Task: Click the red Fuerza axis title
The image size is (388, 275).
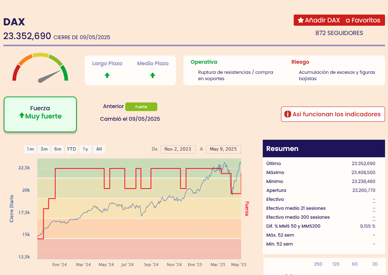Action: (247, 208)
